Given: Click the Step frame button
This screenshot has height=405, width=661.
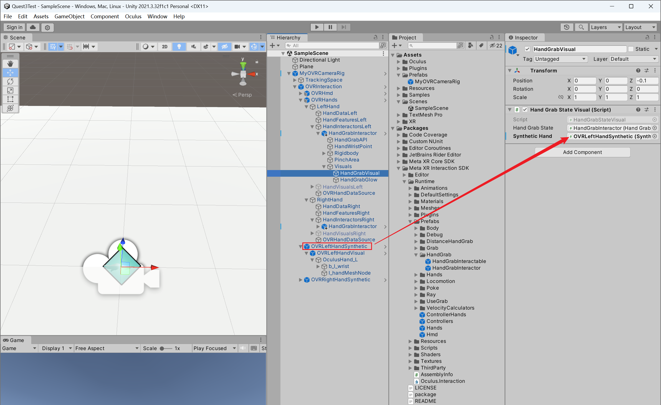Looking at the screenshot, I should click(344, 27).
